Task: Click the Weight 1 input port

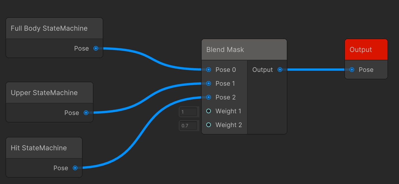Action: click(x=209, y=111)
